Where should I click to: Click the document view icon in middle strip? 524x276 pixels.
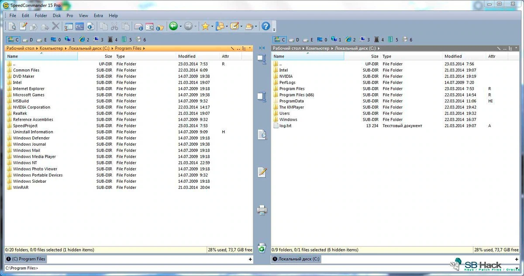262,134
